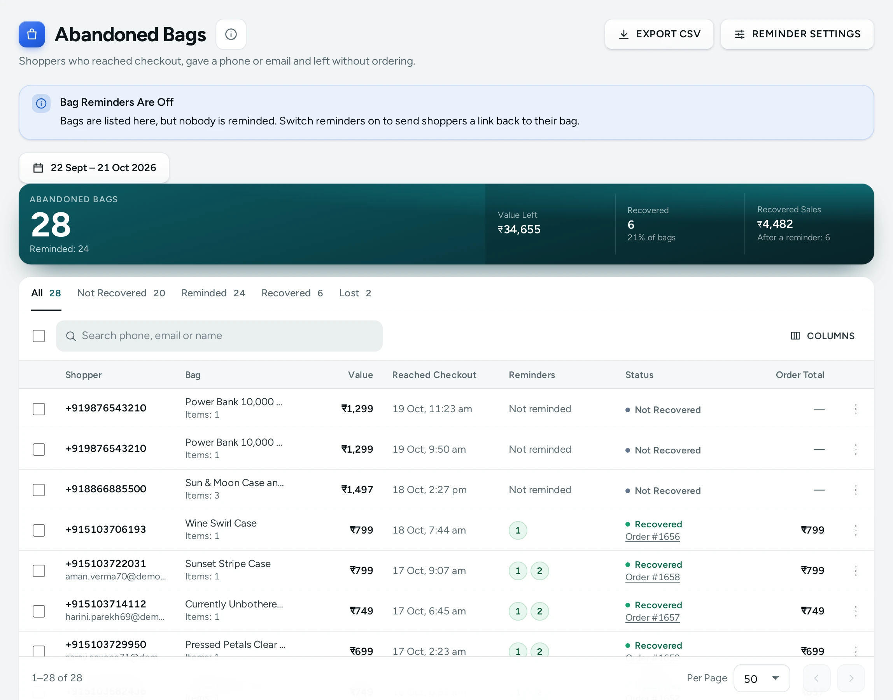This screenshot has width=893, height=700.
Task: Click the Value column header
Action: coord(360,375)
